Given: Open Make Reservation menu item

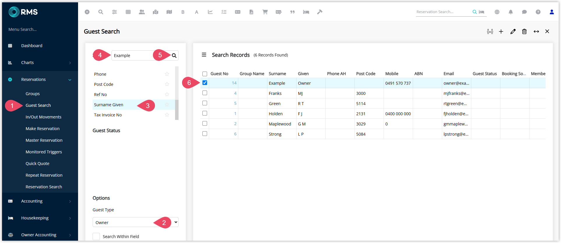Looking at the screenshot, I should coord(43,129).
